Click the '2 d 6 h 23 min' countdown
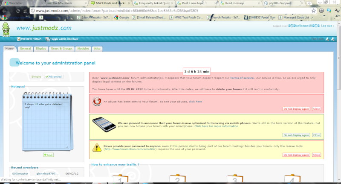This screenshot has width=341, height=184. (197, 71)
